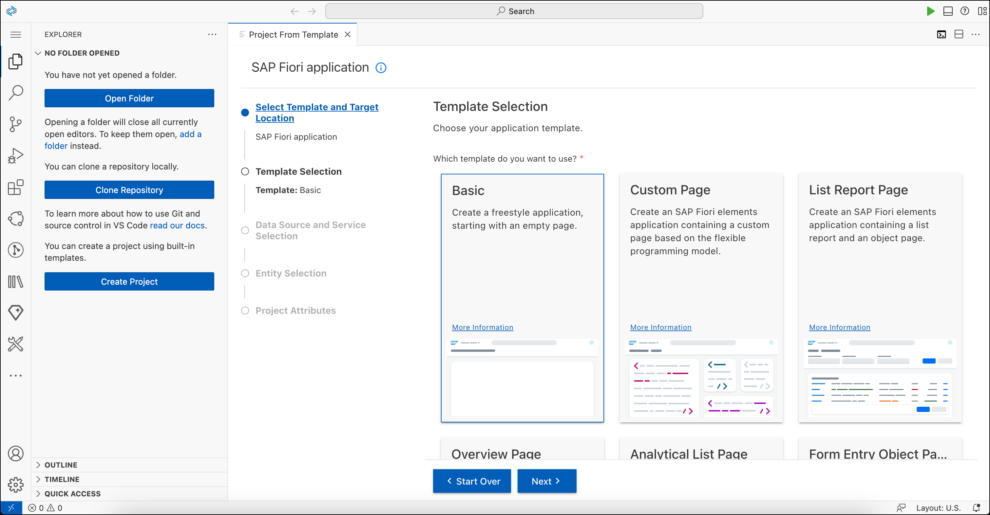Click the Clone Repository button

129,189
